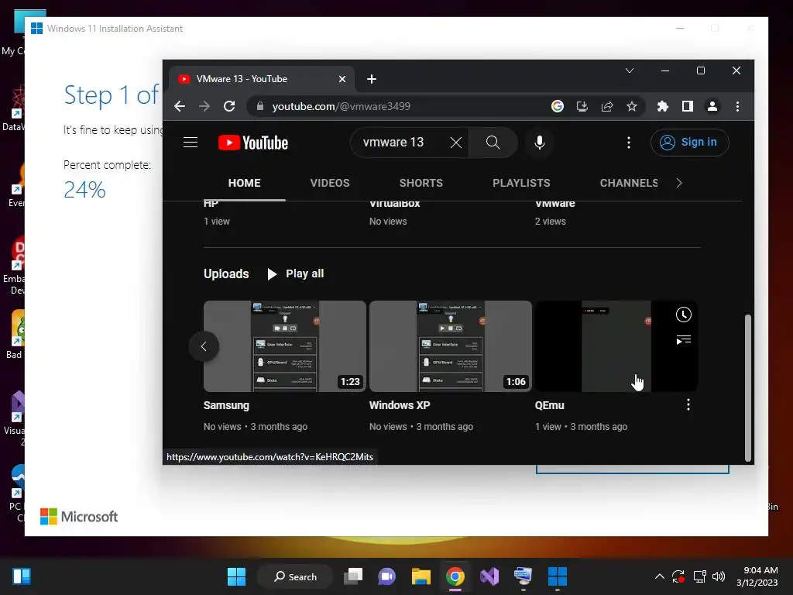Open Windows 11 Installation Assistant taskbar icon
Screen dimensions: 793x595
pyautogui.click(x=558, y=576)
